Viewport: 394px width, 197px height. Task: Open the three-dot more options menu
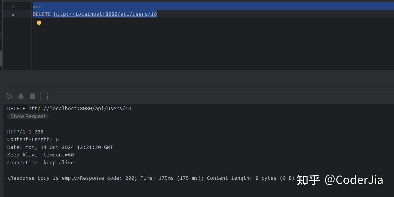coord(48,96)
